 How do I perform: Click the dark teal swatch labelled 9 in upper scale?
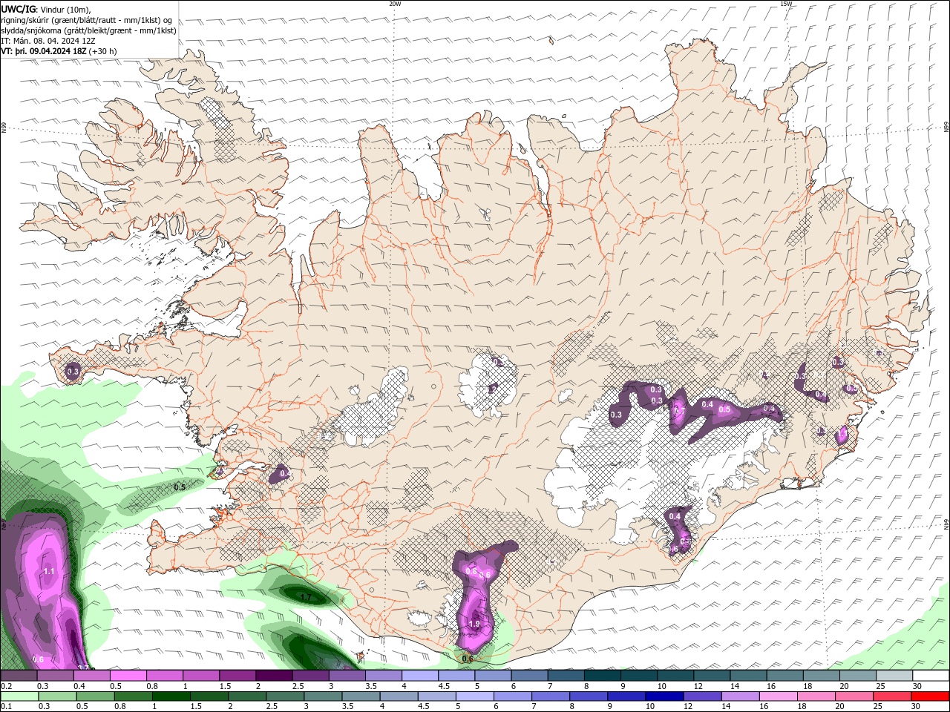pyautogui.click(x=639, y=676)
